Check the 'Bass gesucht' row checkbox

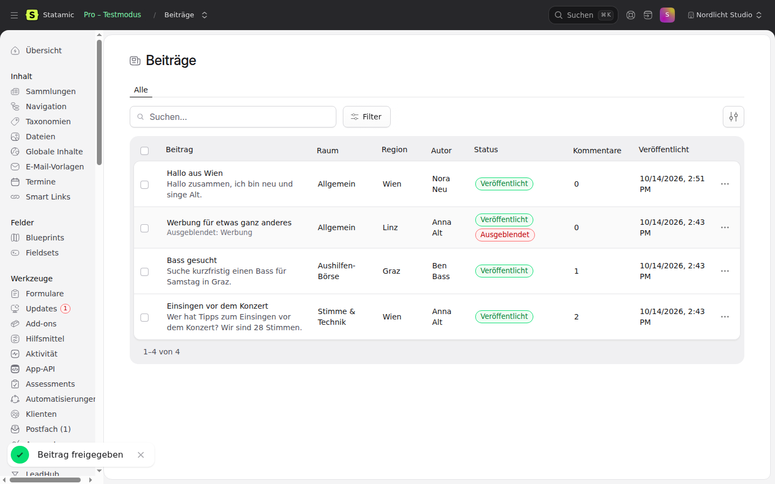click(x=144, y=272)
